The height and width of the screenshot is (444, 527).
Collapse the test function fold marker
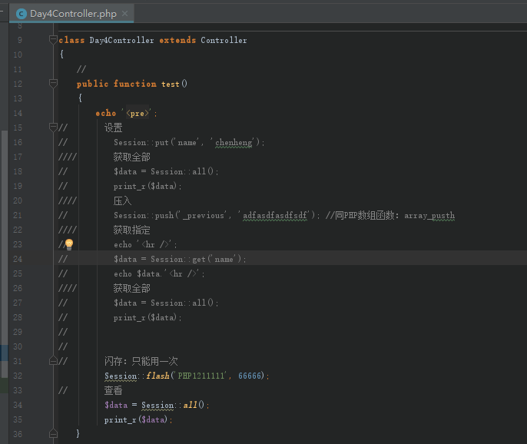[53, 84]
